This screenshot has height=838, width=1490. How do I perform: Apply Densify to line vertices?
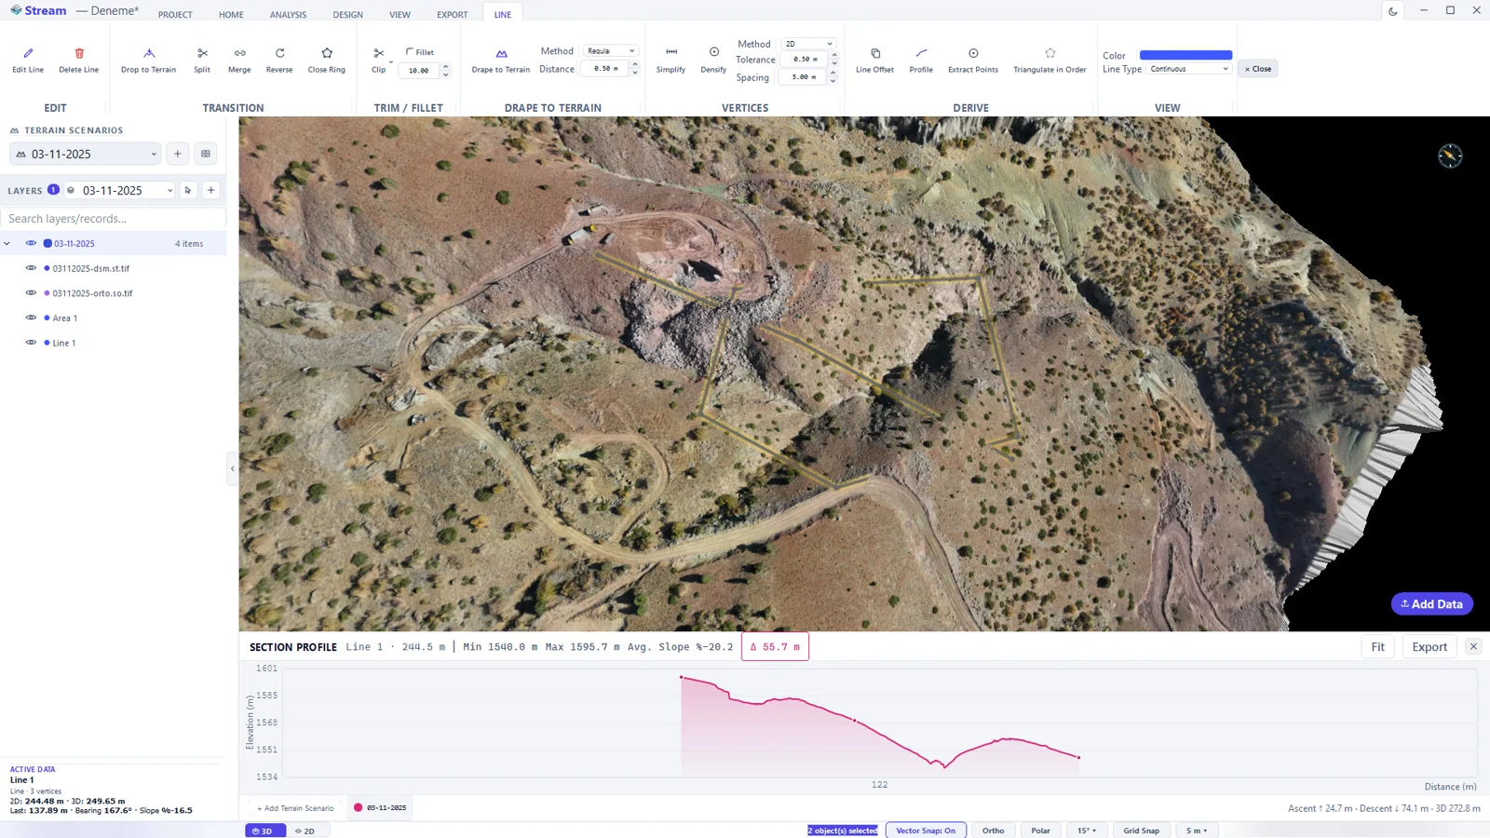pyautogui.click(x=713, y=60)
